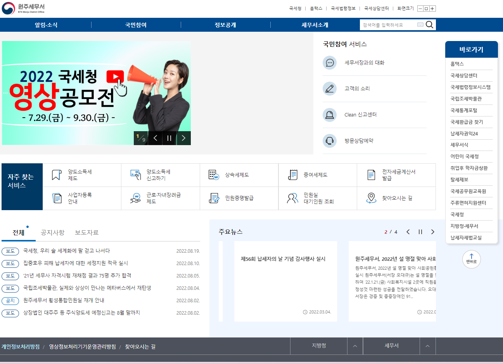Click the chevron beside 지방청
This screenshot has height=363, width=503.
(355, 346)
